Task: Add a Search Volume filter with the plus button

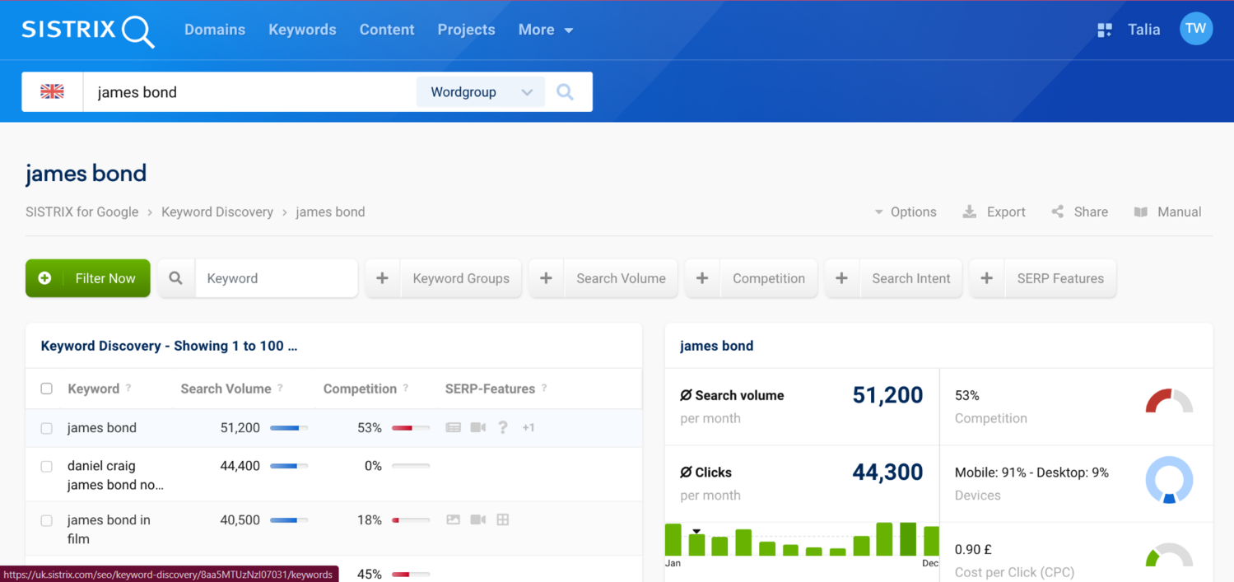Action: click(546, 278)
